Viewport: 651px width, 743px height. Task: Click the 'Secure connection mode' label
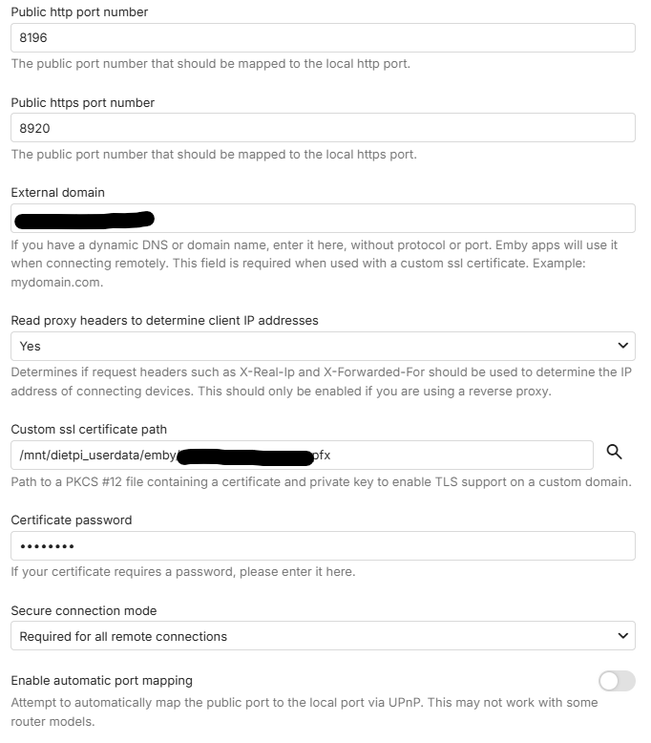[83, 610]
